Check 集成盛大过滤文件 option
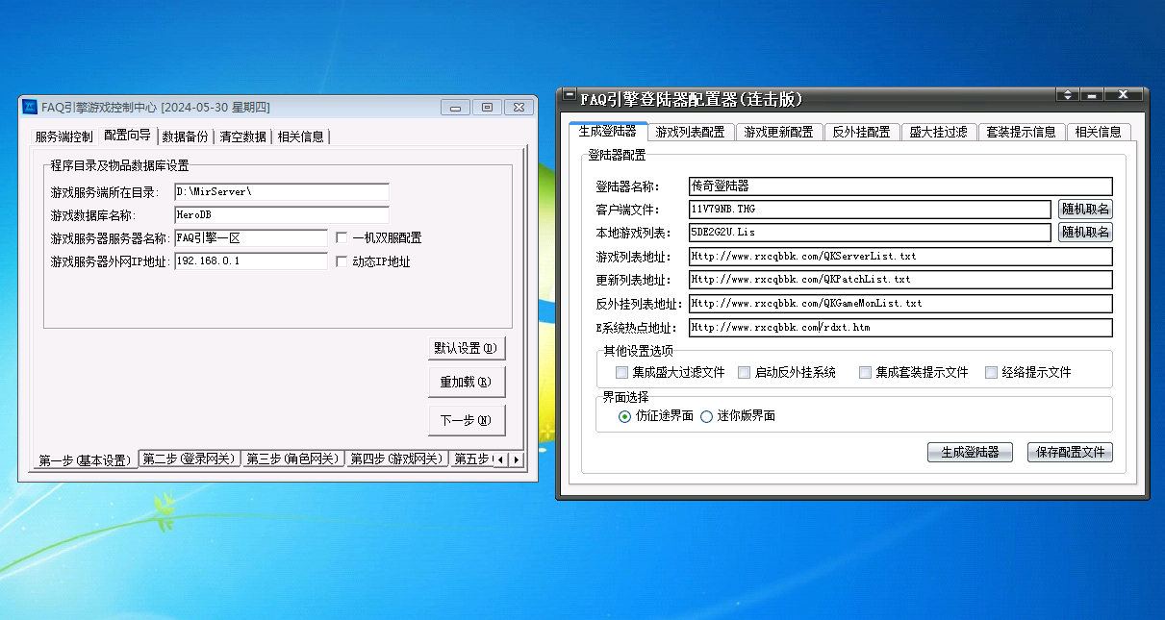This screenshot has width=1165, height=620. point(621,372)
